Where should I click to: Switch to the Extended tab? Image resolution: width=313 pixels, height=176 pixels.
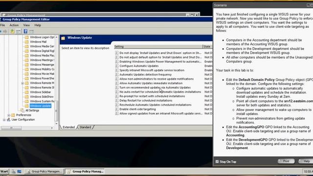68,127
